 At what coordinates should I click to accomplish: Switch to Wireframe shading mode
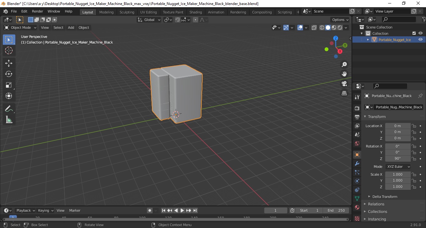click(322, 28)
